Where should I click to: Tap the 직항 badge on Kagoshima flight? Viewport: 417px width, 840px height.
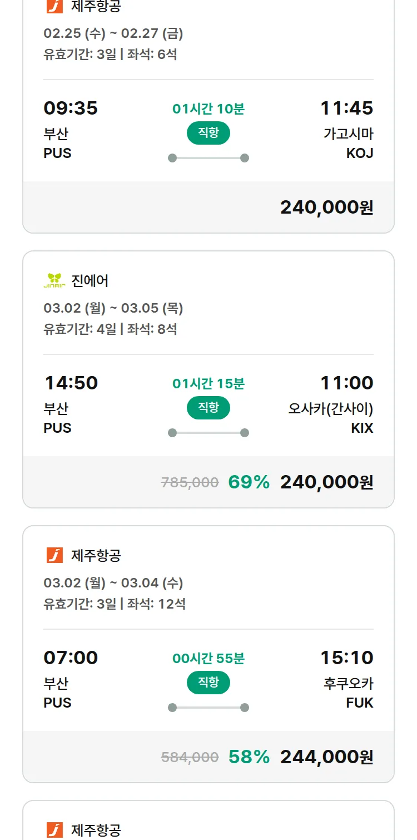(209, 133)
